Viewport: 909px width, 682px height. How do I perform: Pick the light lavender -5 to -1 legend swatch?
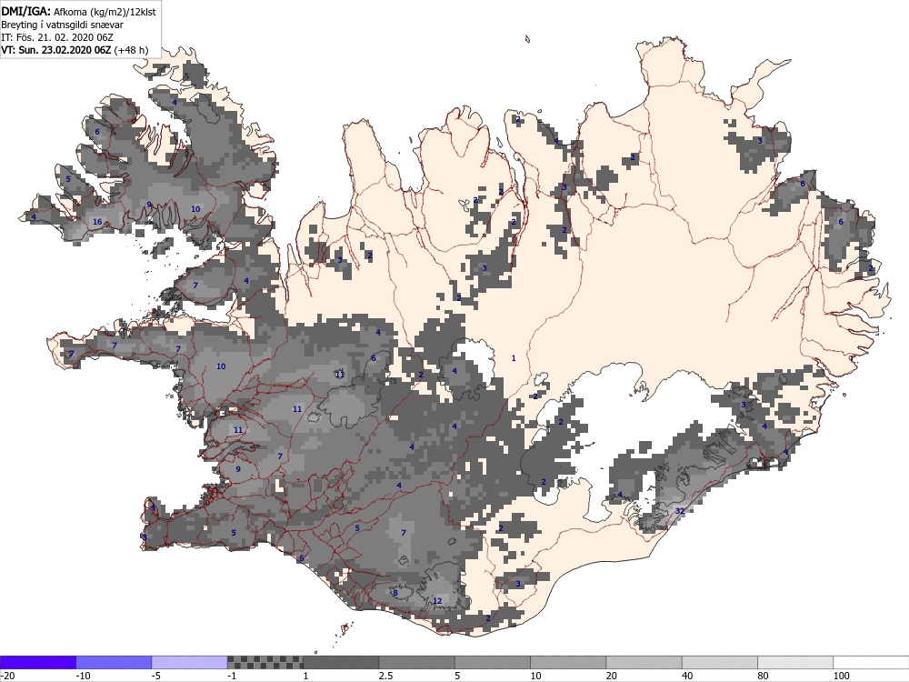click(190, 662)
